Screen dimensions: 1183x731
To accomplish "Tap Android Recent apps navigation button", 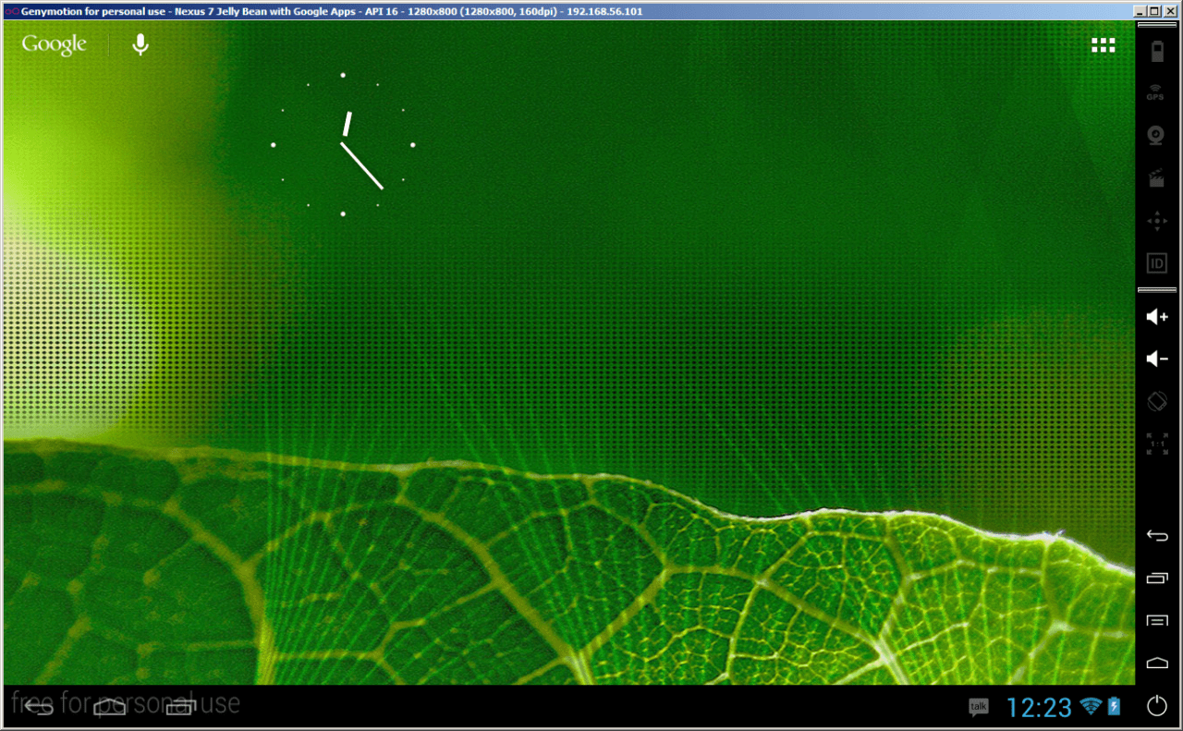I will coord(180,708).
